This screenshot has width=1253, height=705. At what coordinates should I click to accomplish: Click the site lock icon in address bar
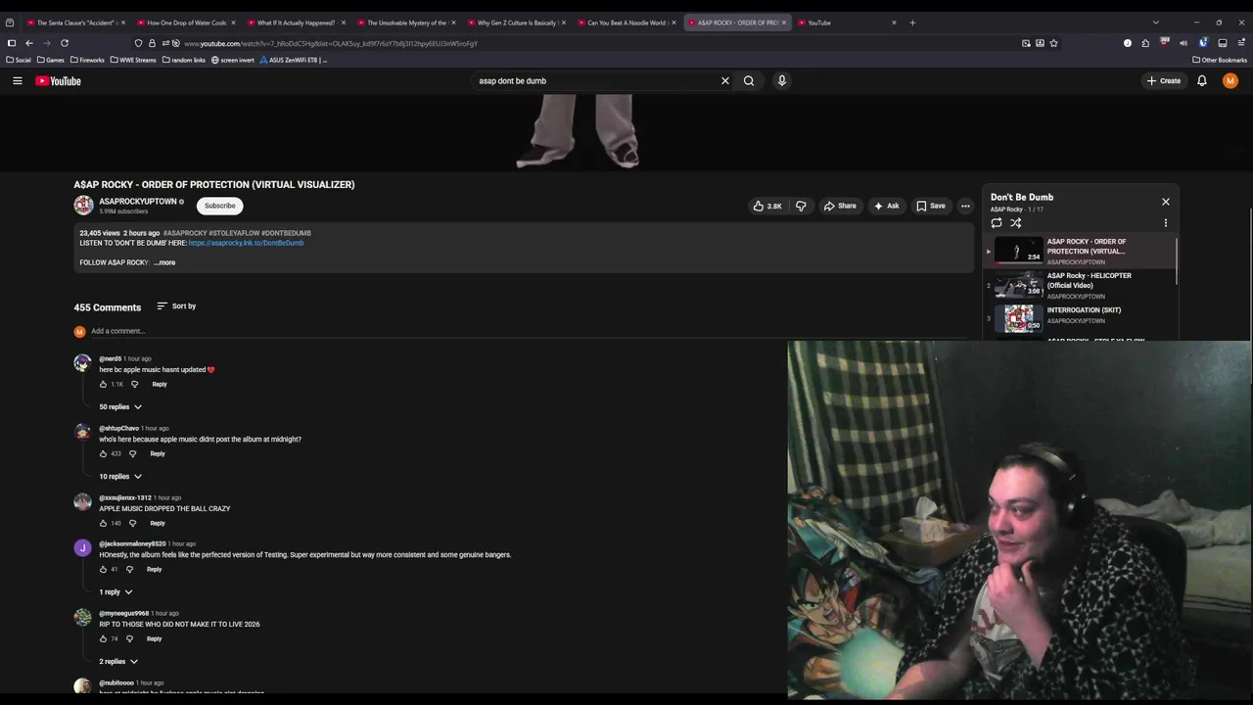[152, 43]
